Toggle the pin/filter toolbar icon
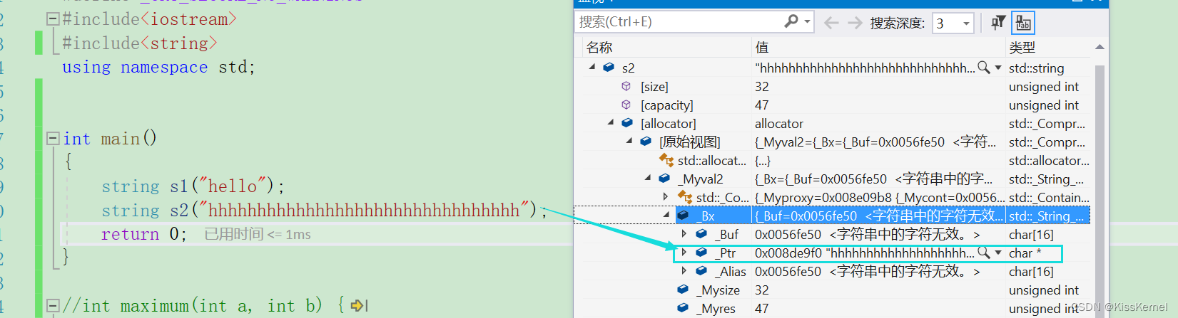Screen dimensions: 1178x318 998,23
